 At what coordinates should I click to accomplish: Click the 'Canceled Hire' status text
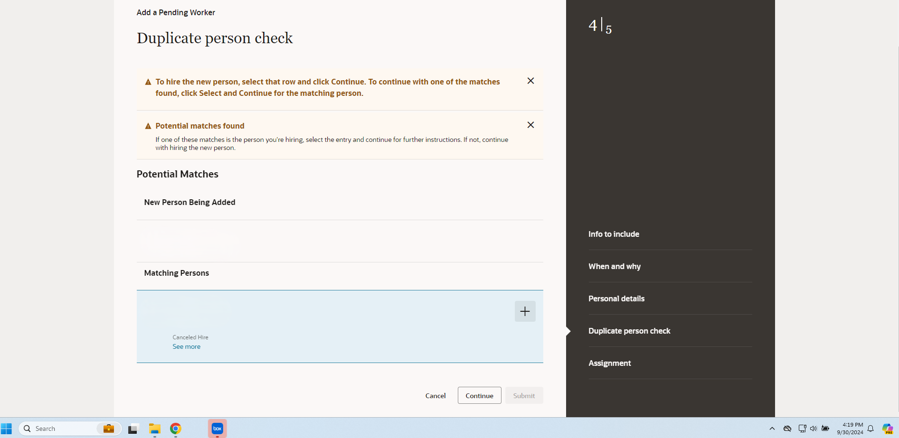coord(190,337)
